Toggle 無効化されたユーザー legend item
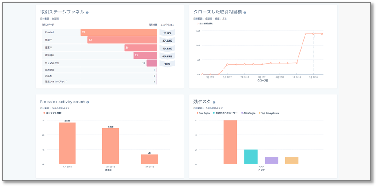The width and height of the screenshot is (377, 190). (x=225, y=113)
